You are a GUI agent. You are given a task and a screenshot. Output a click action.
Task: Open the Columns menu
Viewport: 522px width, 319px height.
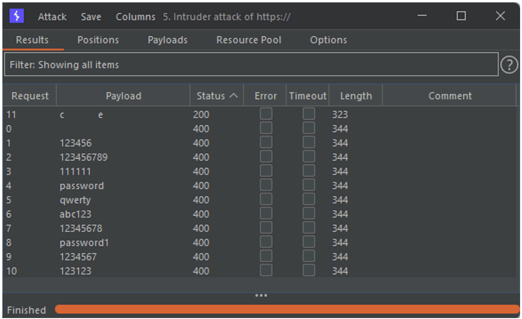(x=135, y=17)
